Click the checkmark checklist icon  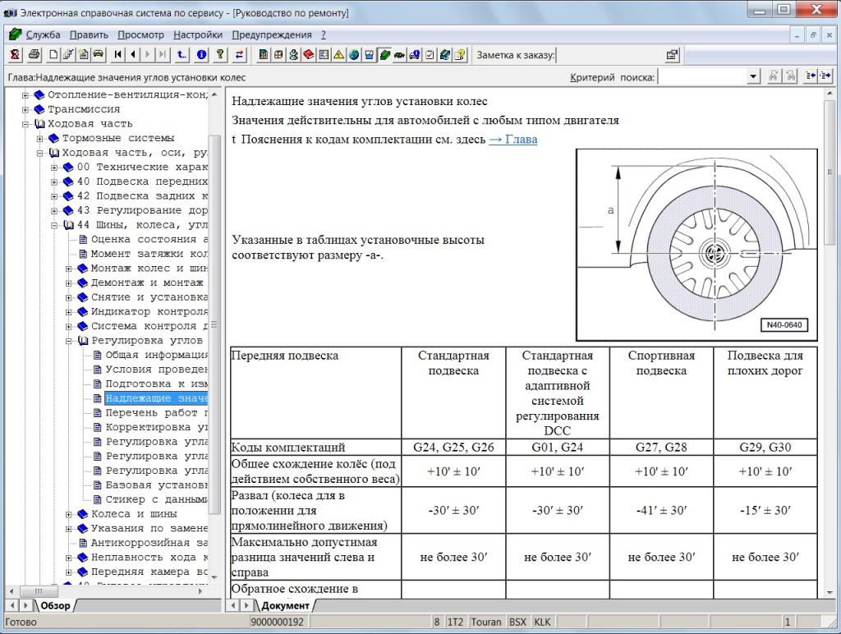[430, 54]
